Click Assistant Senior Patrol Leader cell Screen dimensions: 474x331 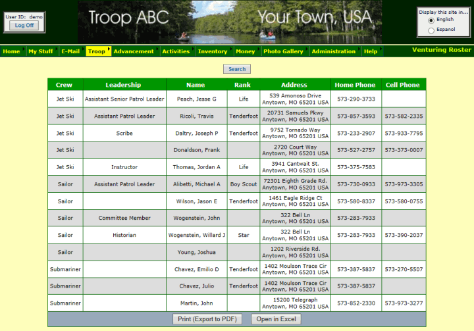(x=124, y=99)
